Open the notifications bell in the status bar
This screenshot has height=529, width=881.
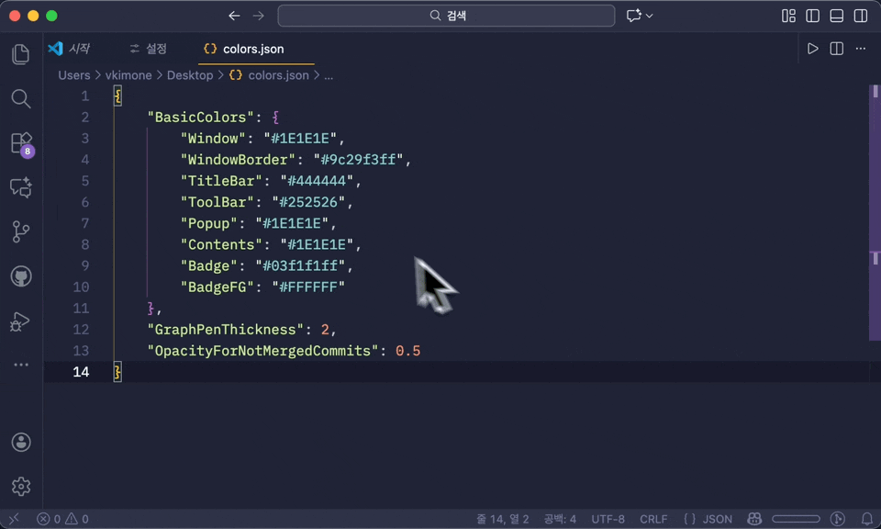click(866, 518)
